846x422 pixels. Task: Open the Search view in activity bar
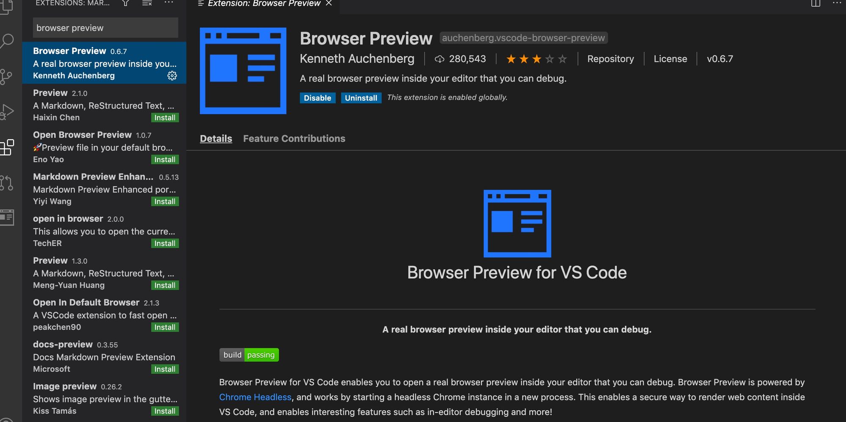pos(6,41)
